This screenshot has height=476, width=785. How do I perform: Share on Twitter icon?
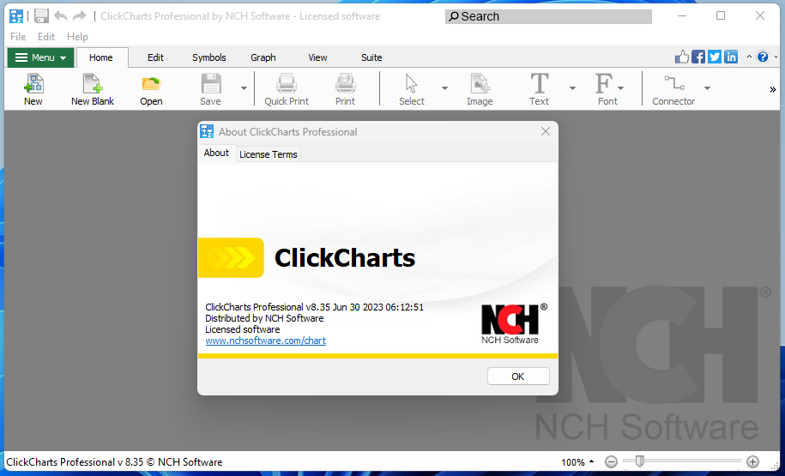(x=715, y=57)
